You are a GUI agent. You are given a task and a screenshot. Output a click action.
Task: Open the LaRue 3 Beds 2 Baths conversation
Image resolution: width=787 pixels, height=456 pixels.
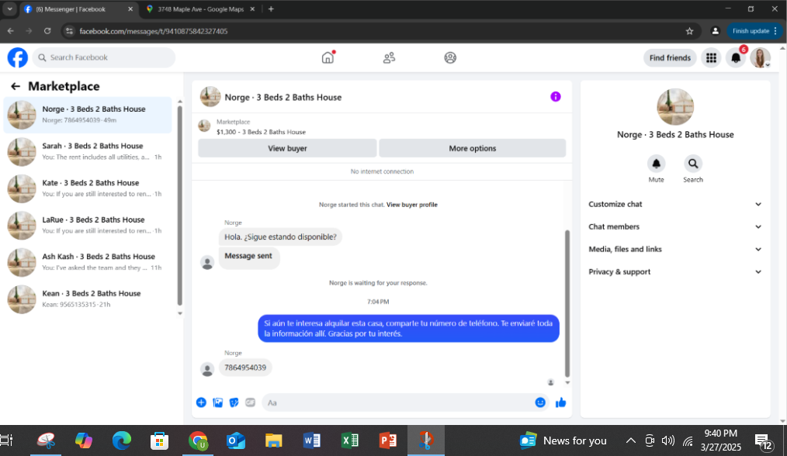coord(88,225)
